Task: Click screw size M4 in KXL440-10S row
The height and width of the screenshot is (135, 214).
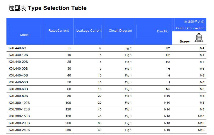Action: [202, 55]
